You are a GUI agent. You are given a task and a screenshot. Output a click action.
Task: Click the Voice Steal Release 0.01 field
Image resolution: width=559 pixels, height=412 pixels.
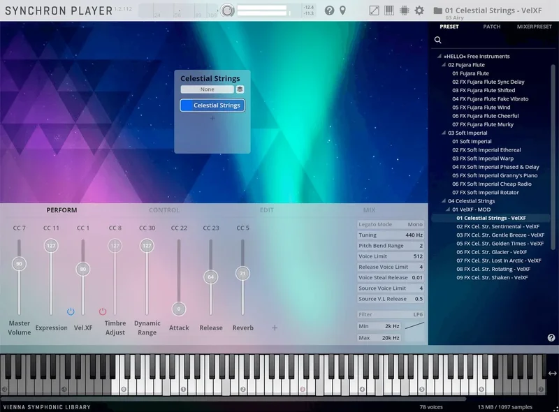point(391,278)
